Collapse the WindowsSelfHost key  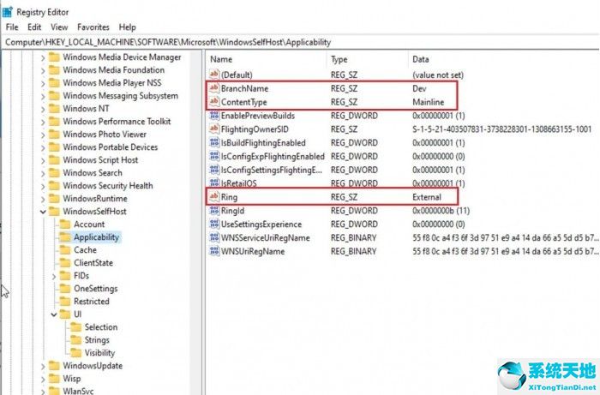pyautogui.click(x=43, y=212)
